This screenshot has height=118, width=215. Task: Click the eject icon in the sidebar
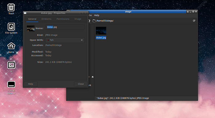coord(92,77)
